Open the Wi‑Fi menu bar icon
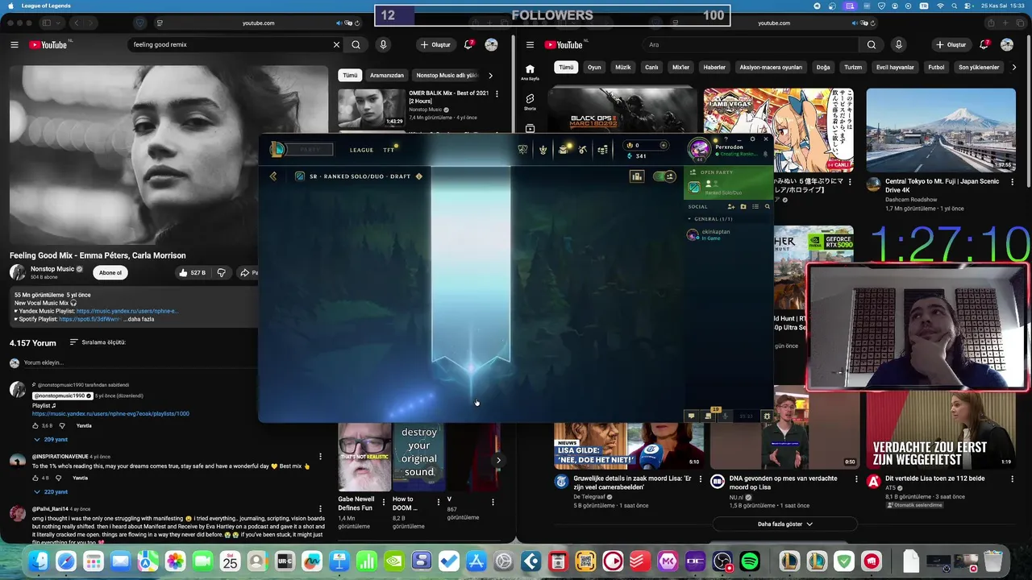The image size is (1032, 580). click(x=939, y=6)
